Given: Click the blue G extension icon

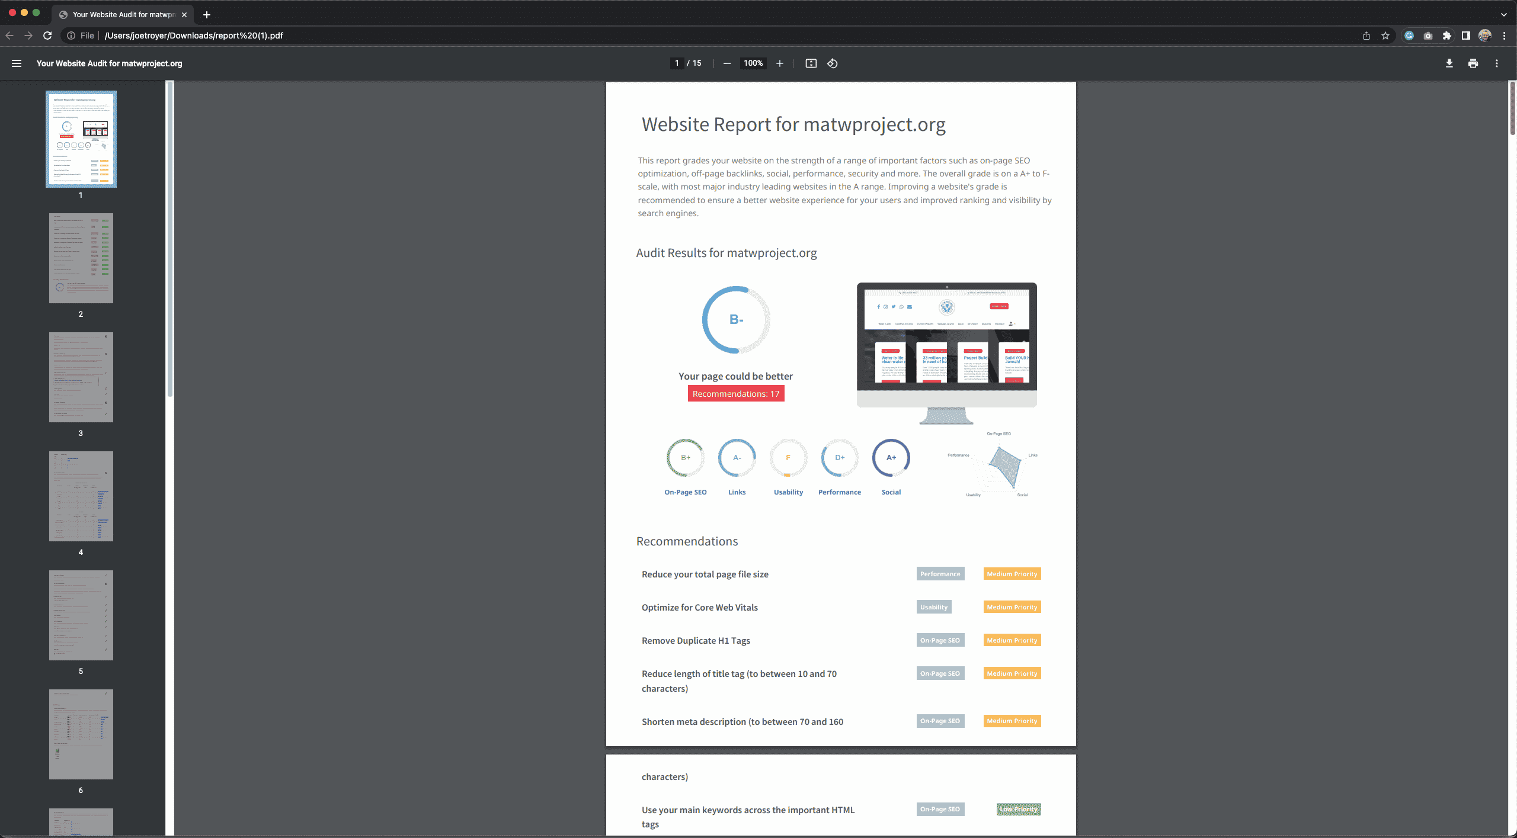Looking at the screenshot, I should click(x=1409, y=36).
